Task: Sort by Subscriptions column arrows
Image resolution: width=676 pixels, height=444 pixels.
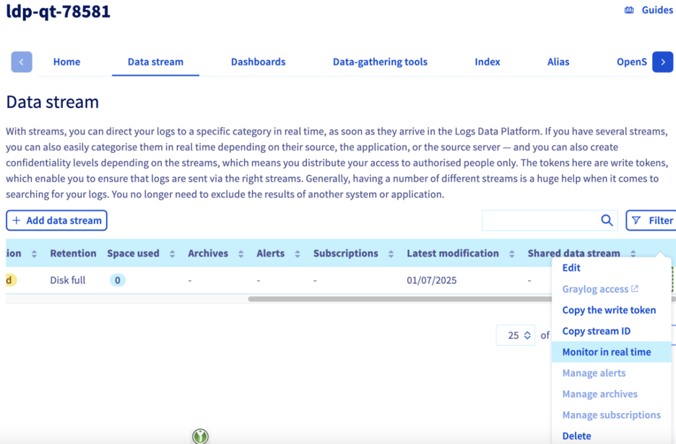Action: coord(391,254)
